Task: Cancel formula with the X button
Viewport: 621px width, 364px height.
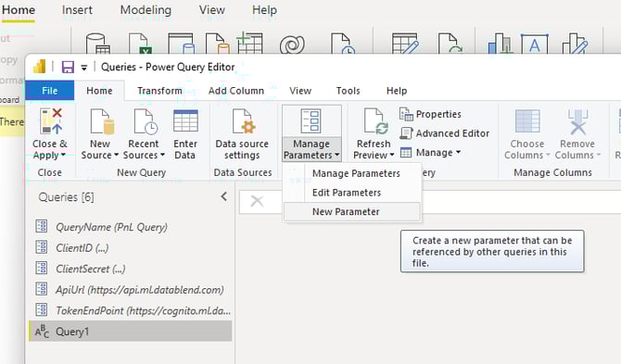Action: pyautogui.click(x=257, y=201)
